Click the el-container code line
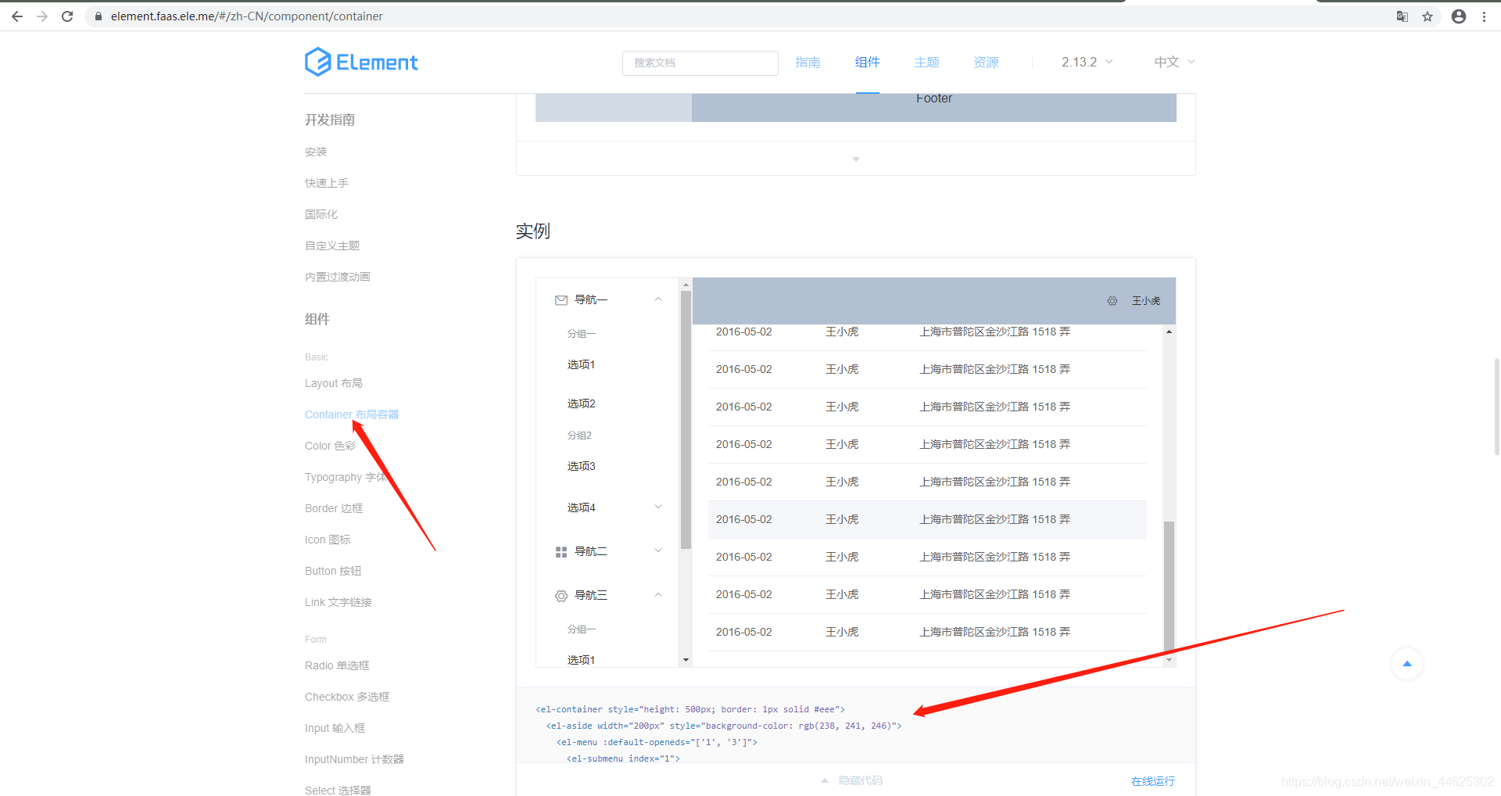 click(x=690, y=709)
